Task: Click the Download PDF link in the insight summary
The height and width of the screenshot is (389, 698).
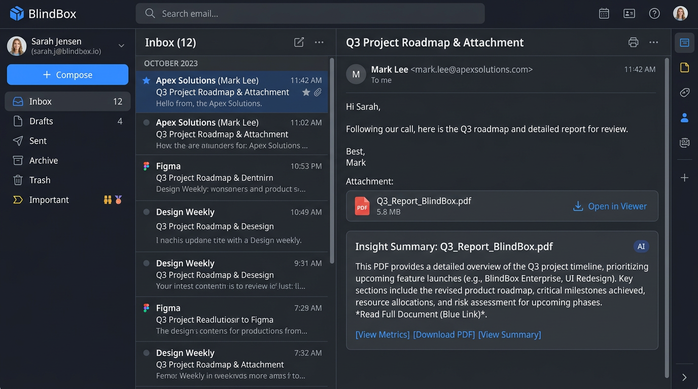Action: coord(443,334)
